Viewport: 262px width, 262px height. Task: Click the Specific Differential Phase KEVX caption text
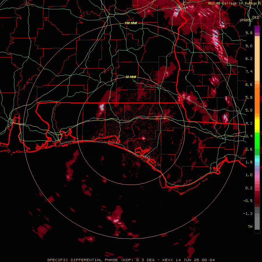131,260
